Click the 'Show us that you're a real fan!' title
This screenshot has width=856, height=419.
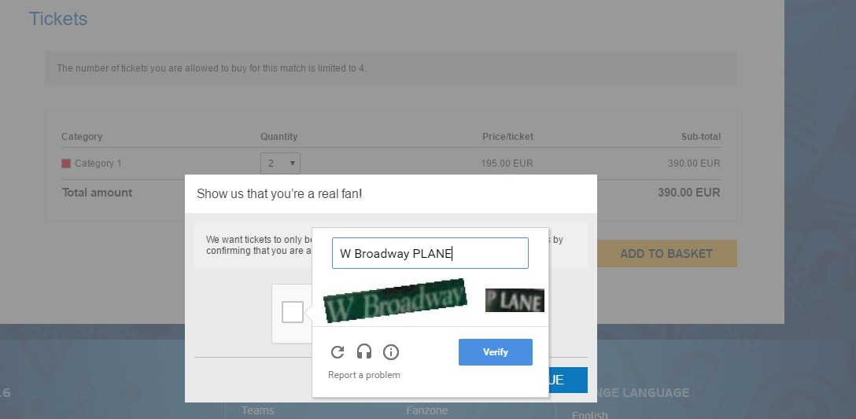click(x=279, y=193)
